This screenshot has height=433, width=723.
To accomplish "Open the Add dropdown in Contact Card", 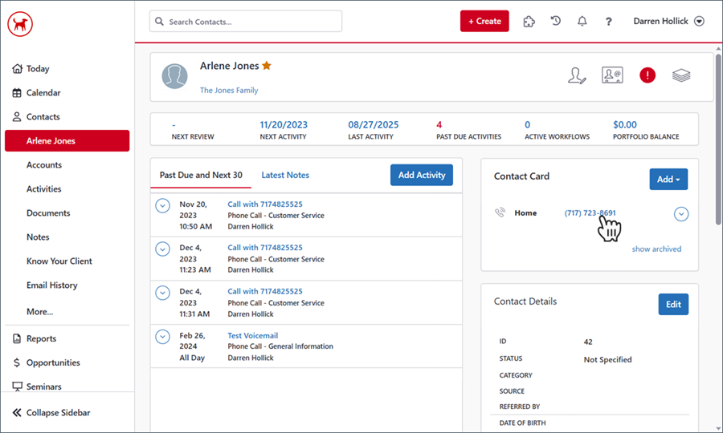I will [x=668, y=180].
